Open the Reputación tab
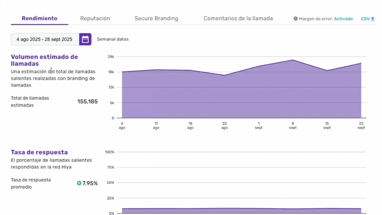The width and height of the screenshot is (382, 215). coord(95,19)
